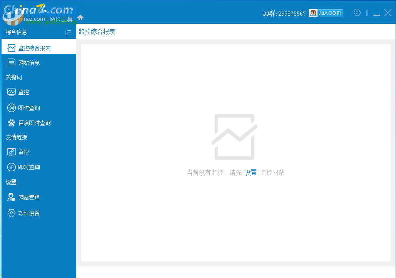396x278 pixels.
Task: Collapse the 综合信息 sidebar panel
Action: (68, 32)
